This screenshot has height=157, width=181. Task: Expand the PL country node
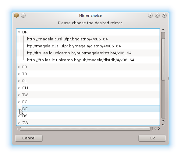coord(19,81)
